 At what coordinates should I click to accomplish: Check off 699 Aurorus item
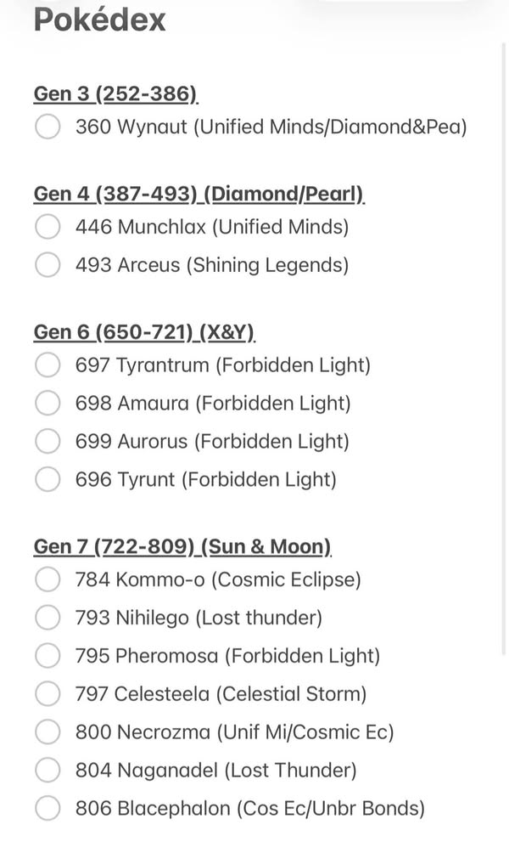(48, 441)
